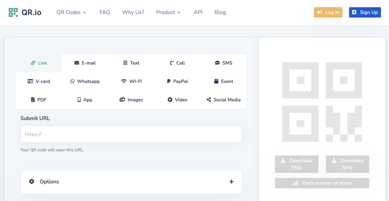The width and height of the screenshot is (389, 201).
Task: Select the Whatsapp QR code type
Action: [85, 81]
